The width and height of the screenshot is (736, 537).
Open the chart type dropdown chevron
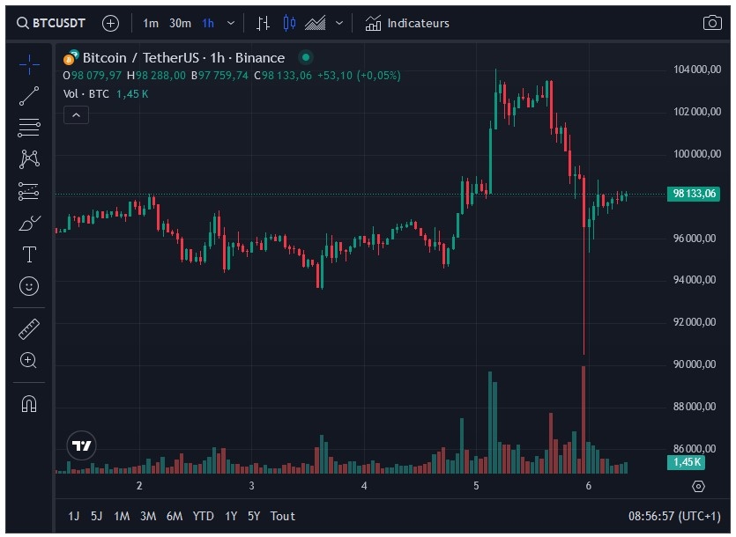click(339, 23)
